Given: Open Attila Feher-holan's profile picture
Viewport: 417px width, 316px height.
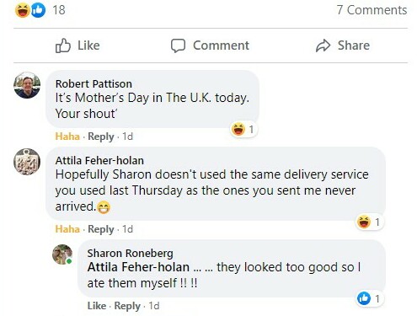Looking at the screenshot, I should click(27, 162).
